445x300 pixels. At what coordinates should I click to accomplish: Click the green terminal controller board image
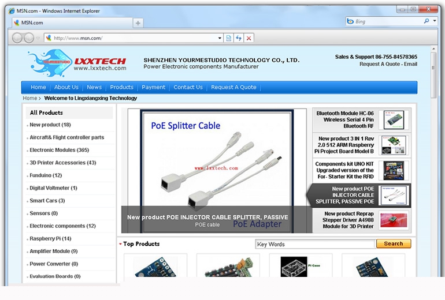(x=228, y=267)
